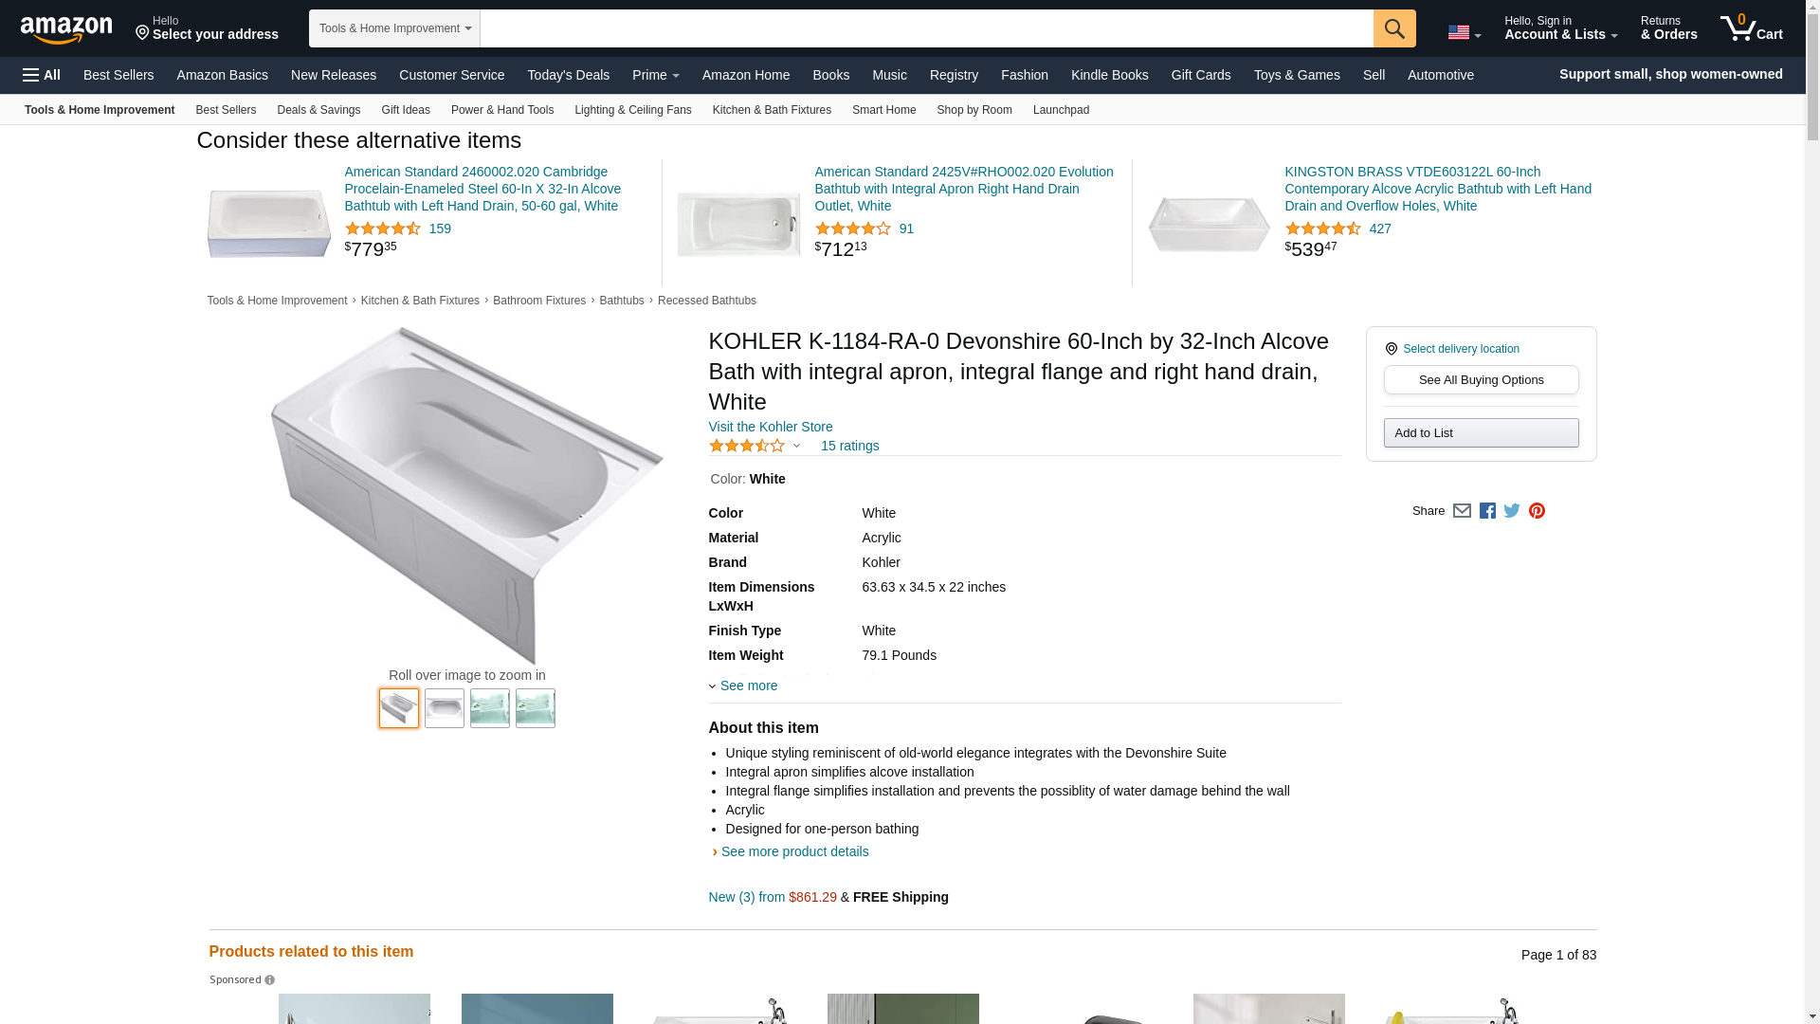Share product on Facebook
This screenshot has height=1024, width=1820.
click(x=1487, y=511)
